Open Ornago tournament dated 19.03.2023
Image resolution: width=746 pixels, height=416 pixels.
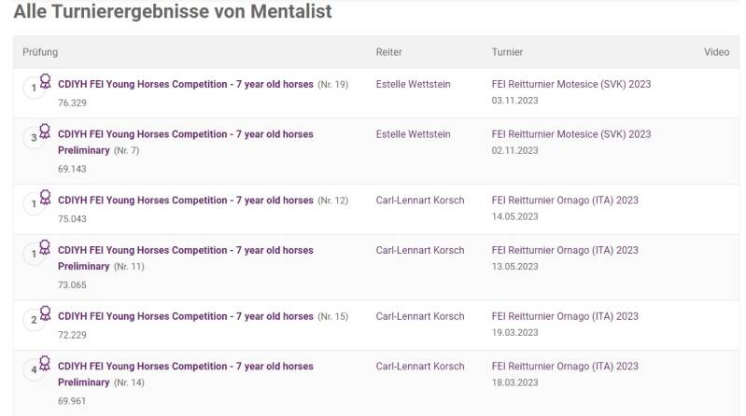[565, 316]
